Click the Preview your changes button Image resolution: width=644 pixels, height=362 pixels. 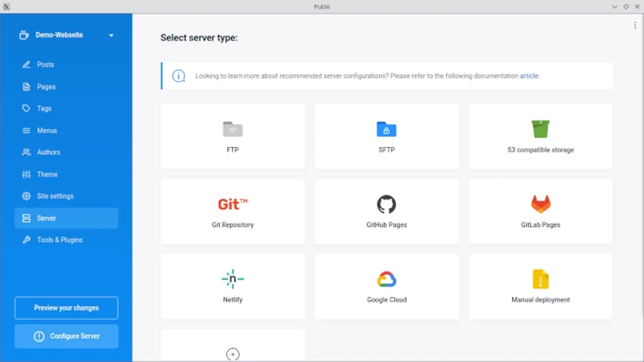point(66,308)
